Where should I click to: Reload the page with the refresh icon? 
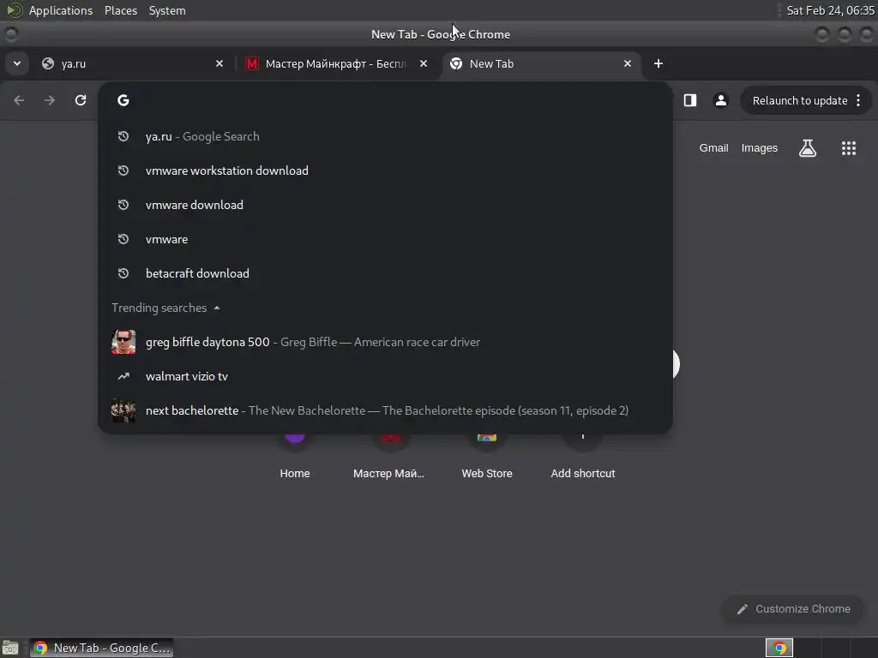coord(81,100)
